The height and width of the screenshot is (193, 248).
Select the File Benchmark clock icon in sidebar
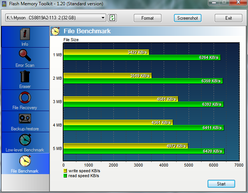25,161
